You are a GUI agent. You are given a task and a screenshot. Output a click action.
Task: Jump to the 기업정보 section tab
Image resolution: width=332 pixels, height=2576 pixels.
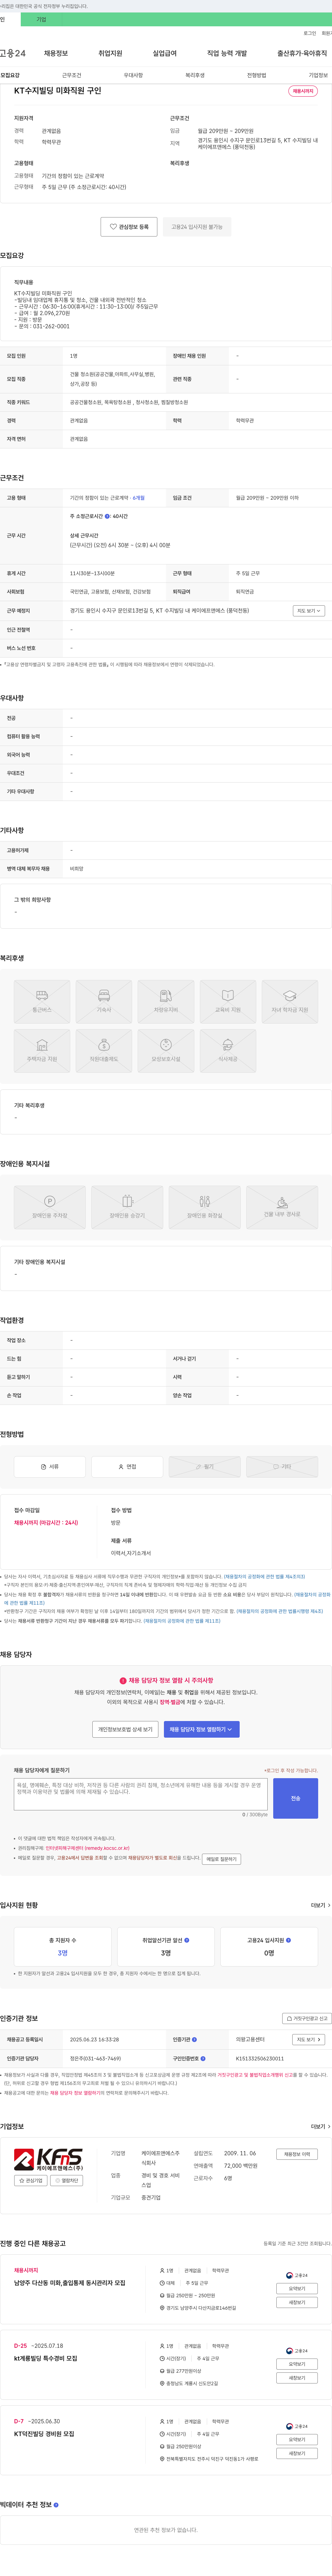(x=318, y=75)
